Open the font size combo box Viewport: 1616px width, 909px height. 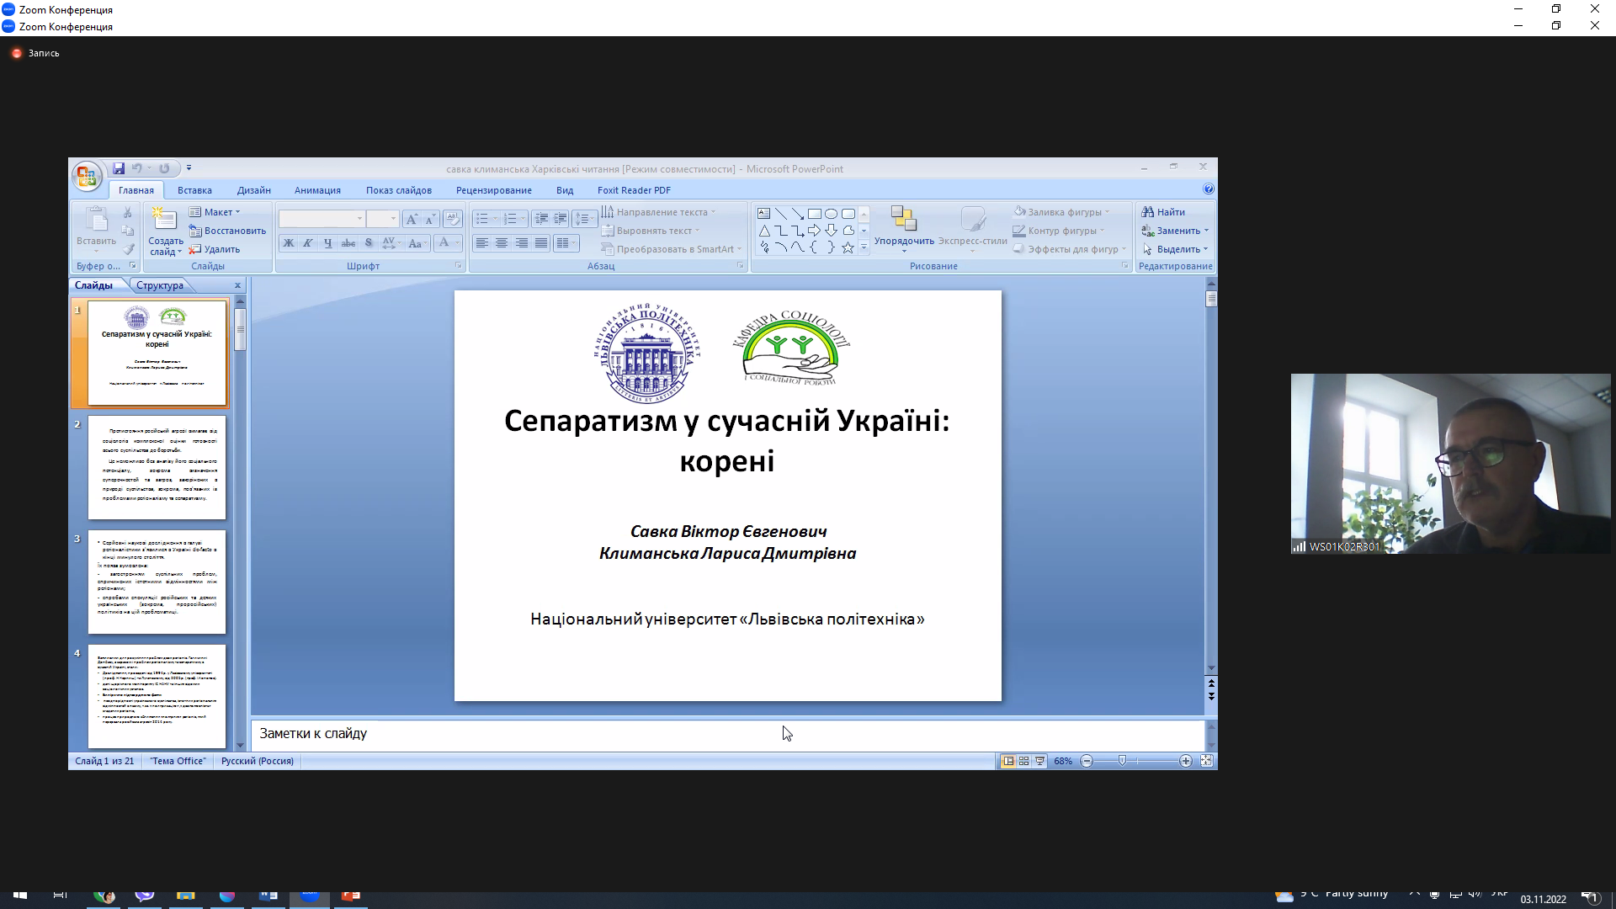(x=383, y=219)
